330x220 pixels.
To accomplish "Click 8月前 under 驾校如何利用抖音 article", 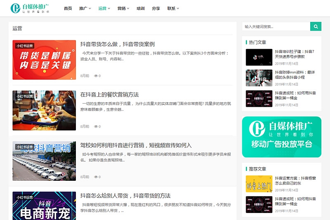I will (85, 177).
